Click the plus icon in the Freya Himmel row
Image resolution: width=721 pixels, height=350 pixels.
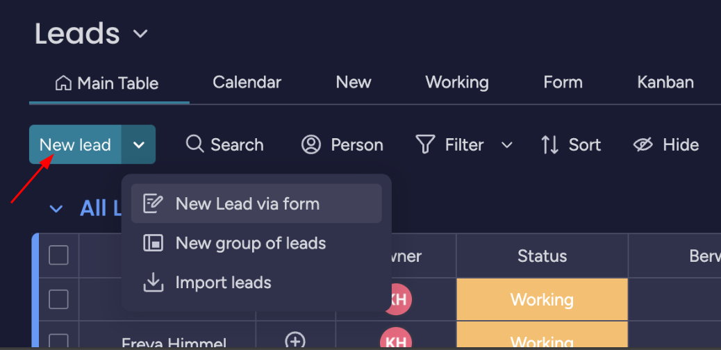pyautogui.click(x=295, y=340)
